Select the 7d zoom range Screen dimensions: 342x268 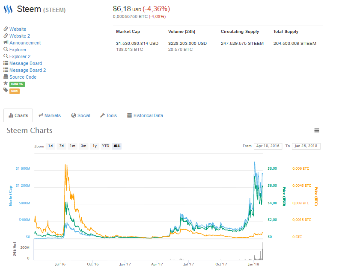click(x=62, y=146)
